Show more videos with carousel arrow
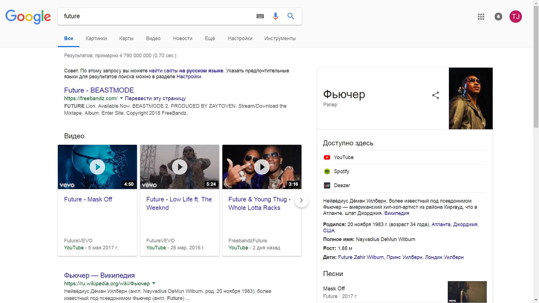 click(x=301, y=200)
